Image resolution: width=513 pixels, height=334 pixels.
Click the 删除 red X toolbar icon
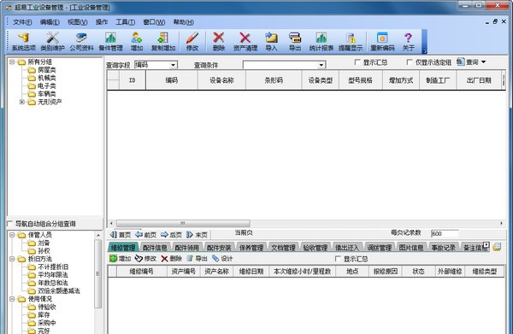pyautogui.click(x=219, y=42)
